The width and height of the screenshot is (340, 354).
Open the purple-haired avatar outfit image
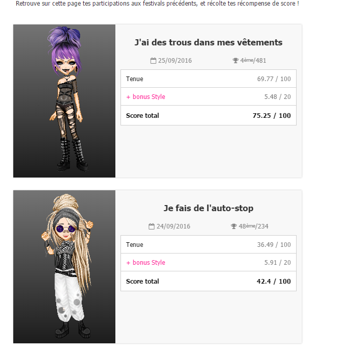pos(64,101)
